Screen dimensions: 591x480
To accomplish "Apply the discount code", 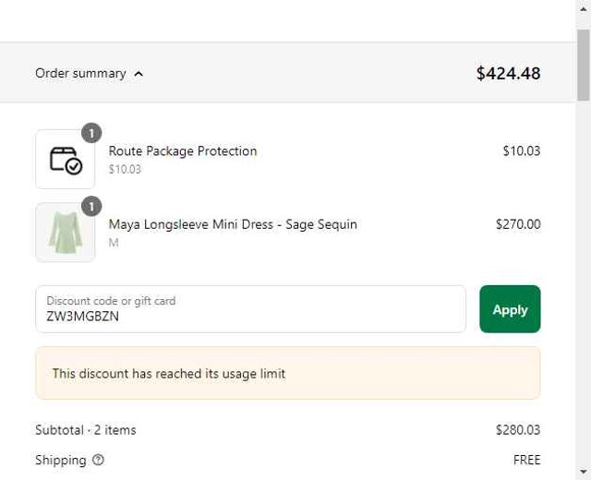I will (x=510, y=309).
